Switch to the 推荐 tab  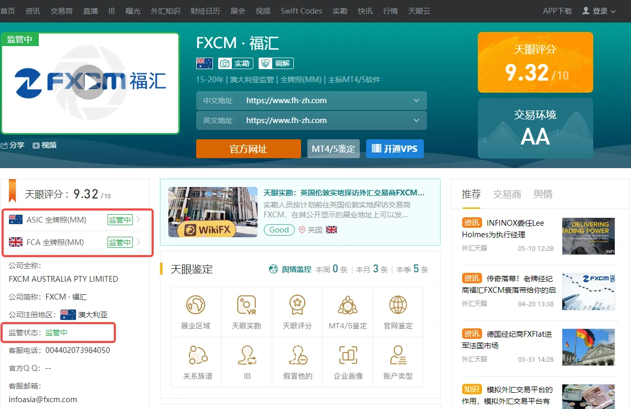(471, 194)
